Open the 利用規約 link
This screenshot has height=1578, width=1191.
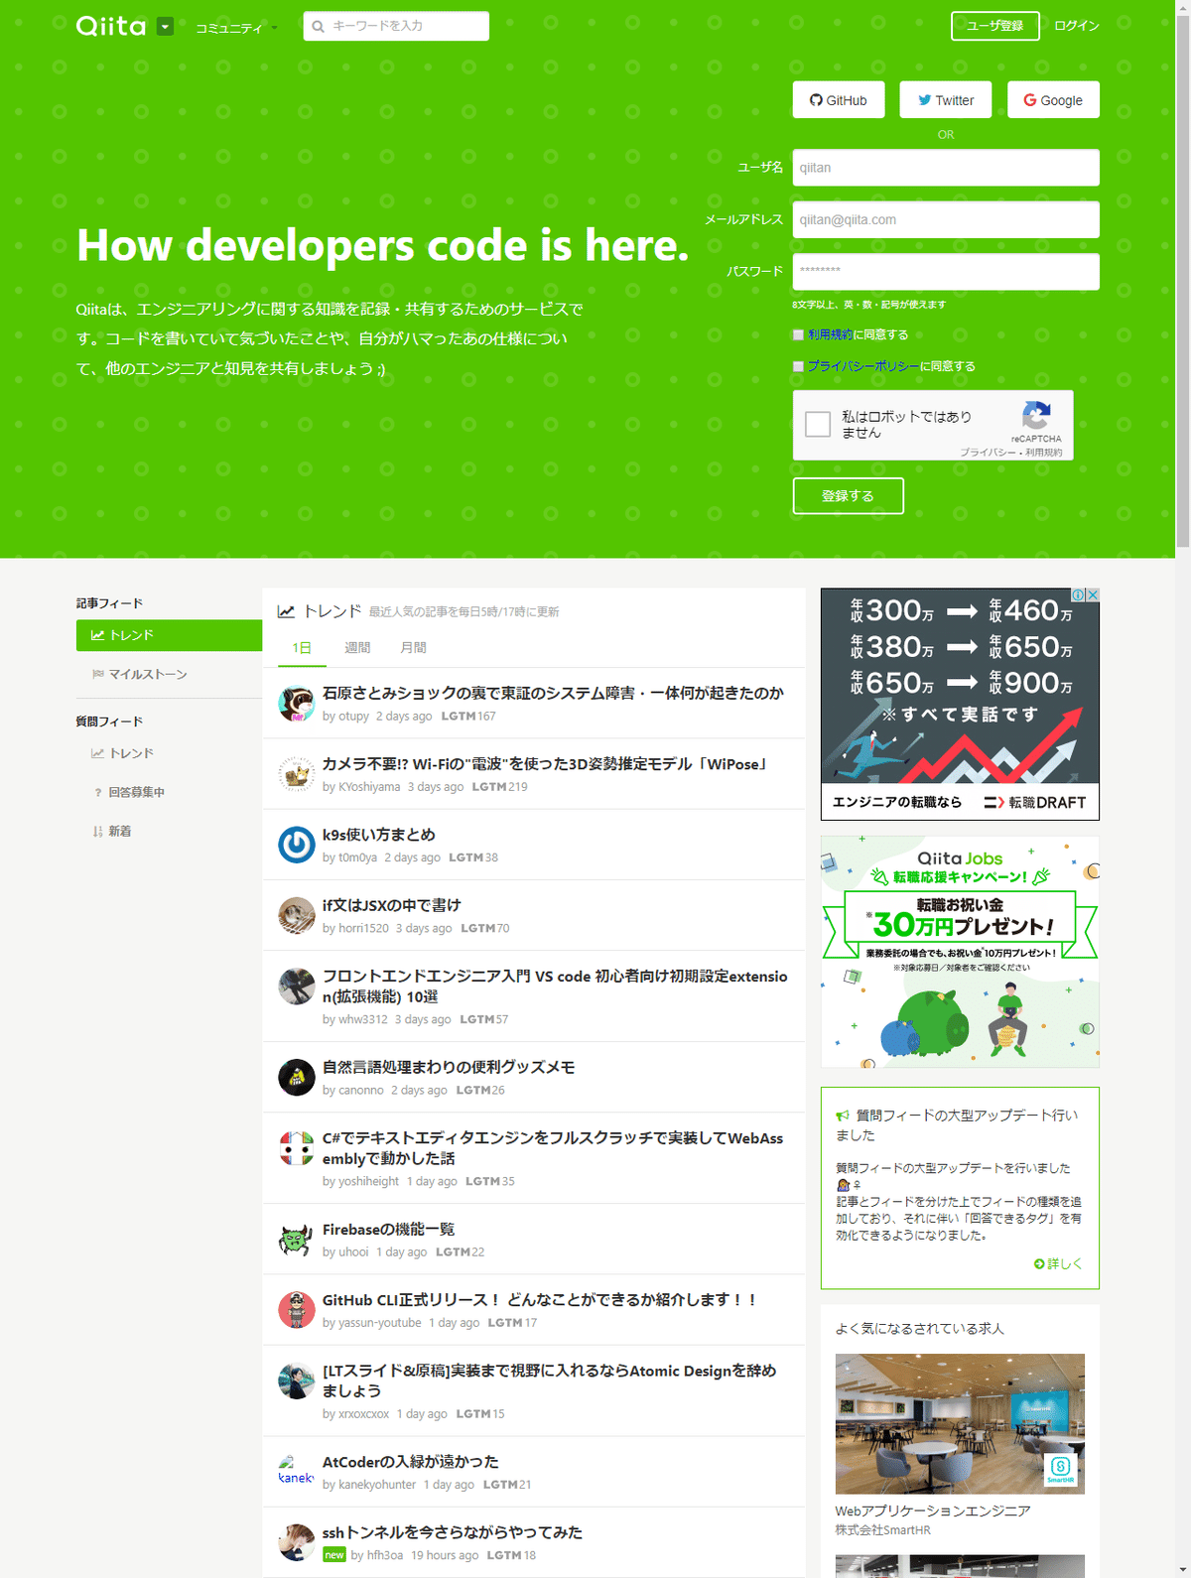coord(830,335)
